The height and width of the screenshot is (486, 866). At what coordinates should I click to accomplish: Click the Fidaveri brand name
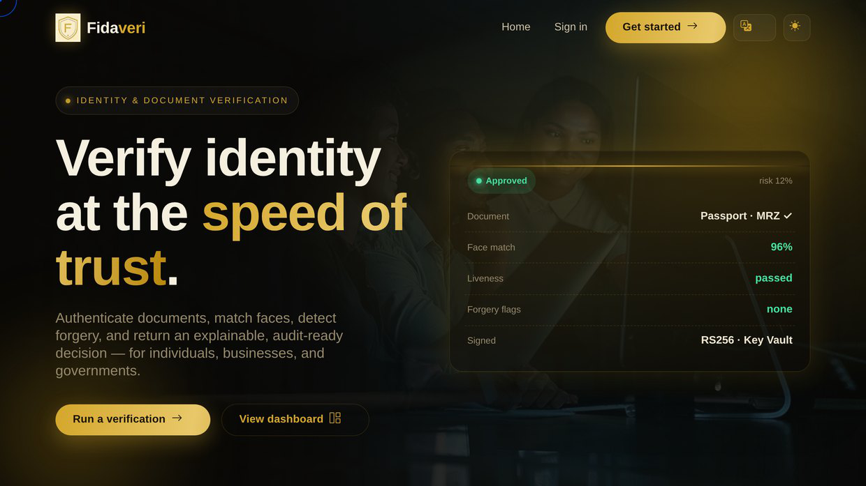coord(116,28)
